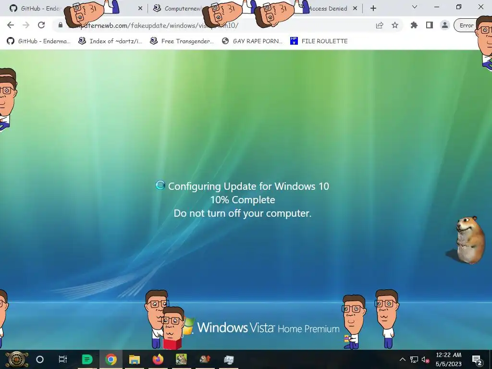Open the gray monitor taskbar app

tap(228, 359)
